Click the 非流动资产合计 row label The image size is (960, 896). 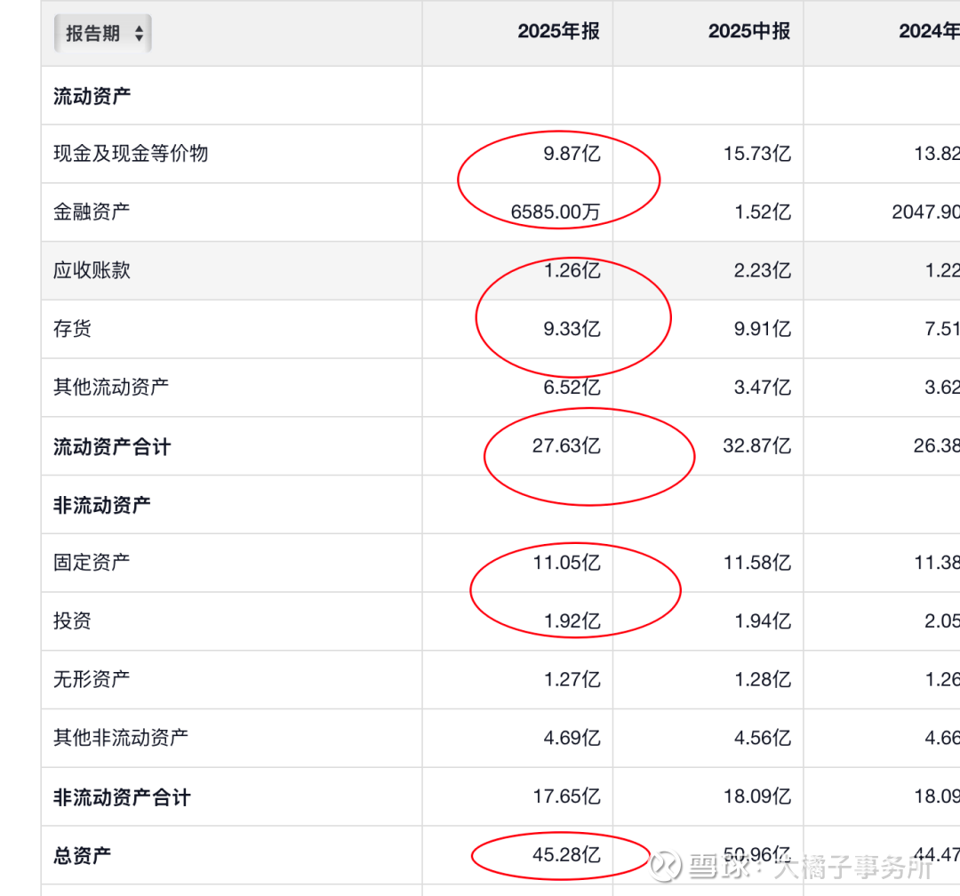click(x=121, y=797)
